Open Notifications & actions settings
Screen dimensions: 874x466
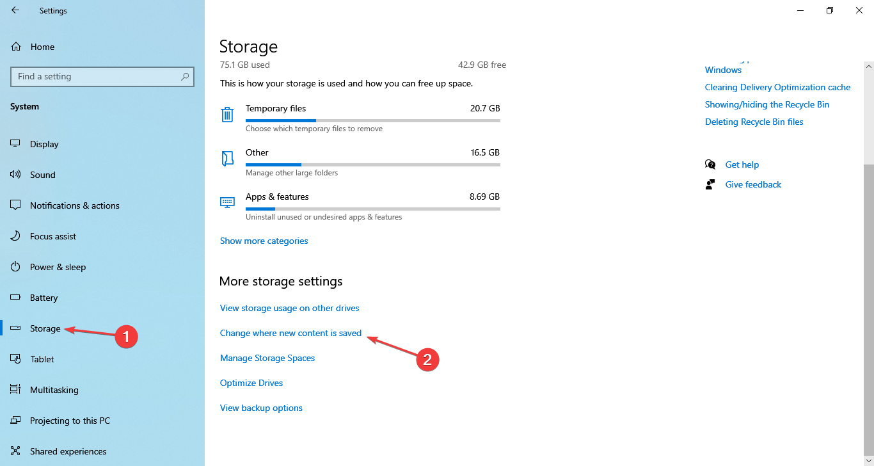pyautogui.click(x=74, y=205)
